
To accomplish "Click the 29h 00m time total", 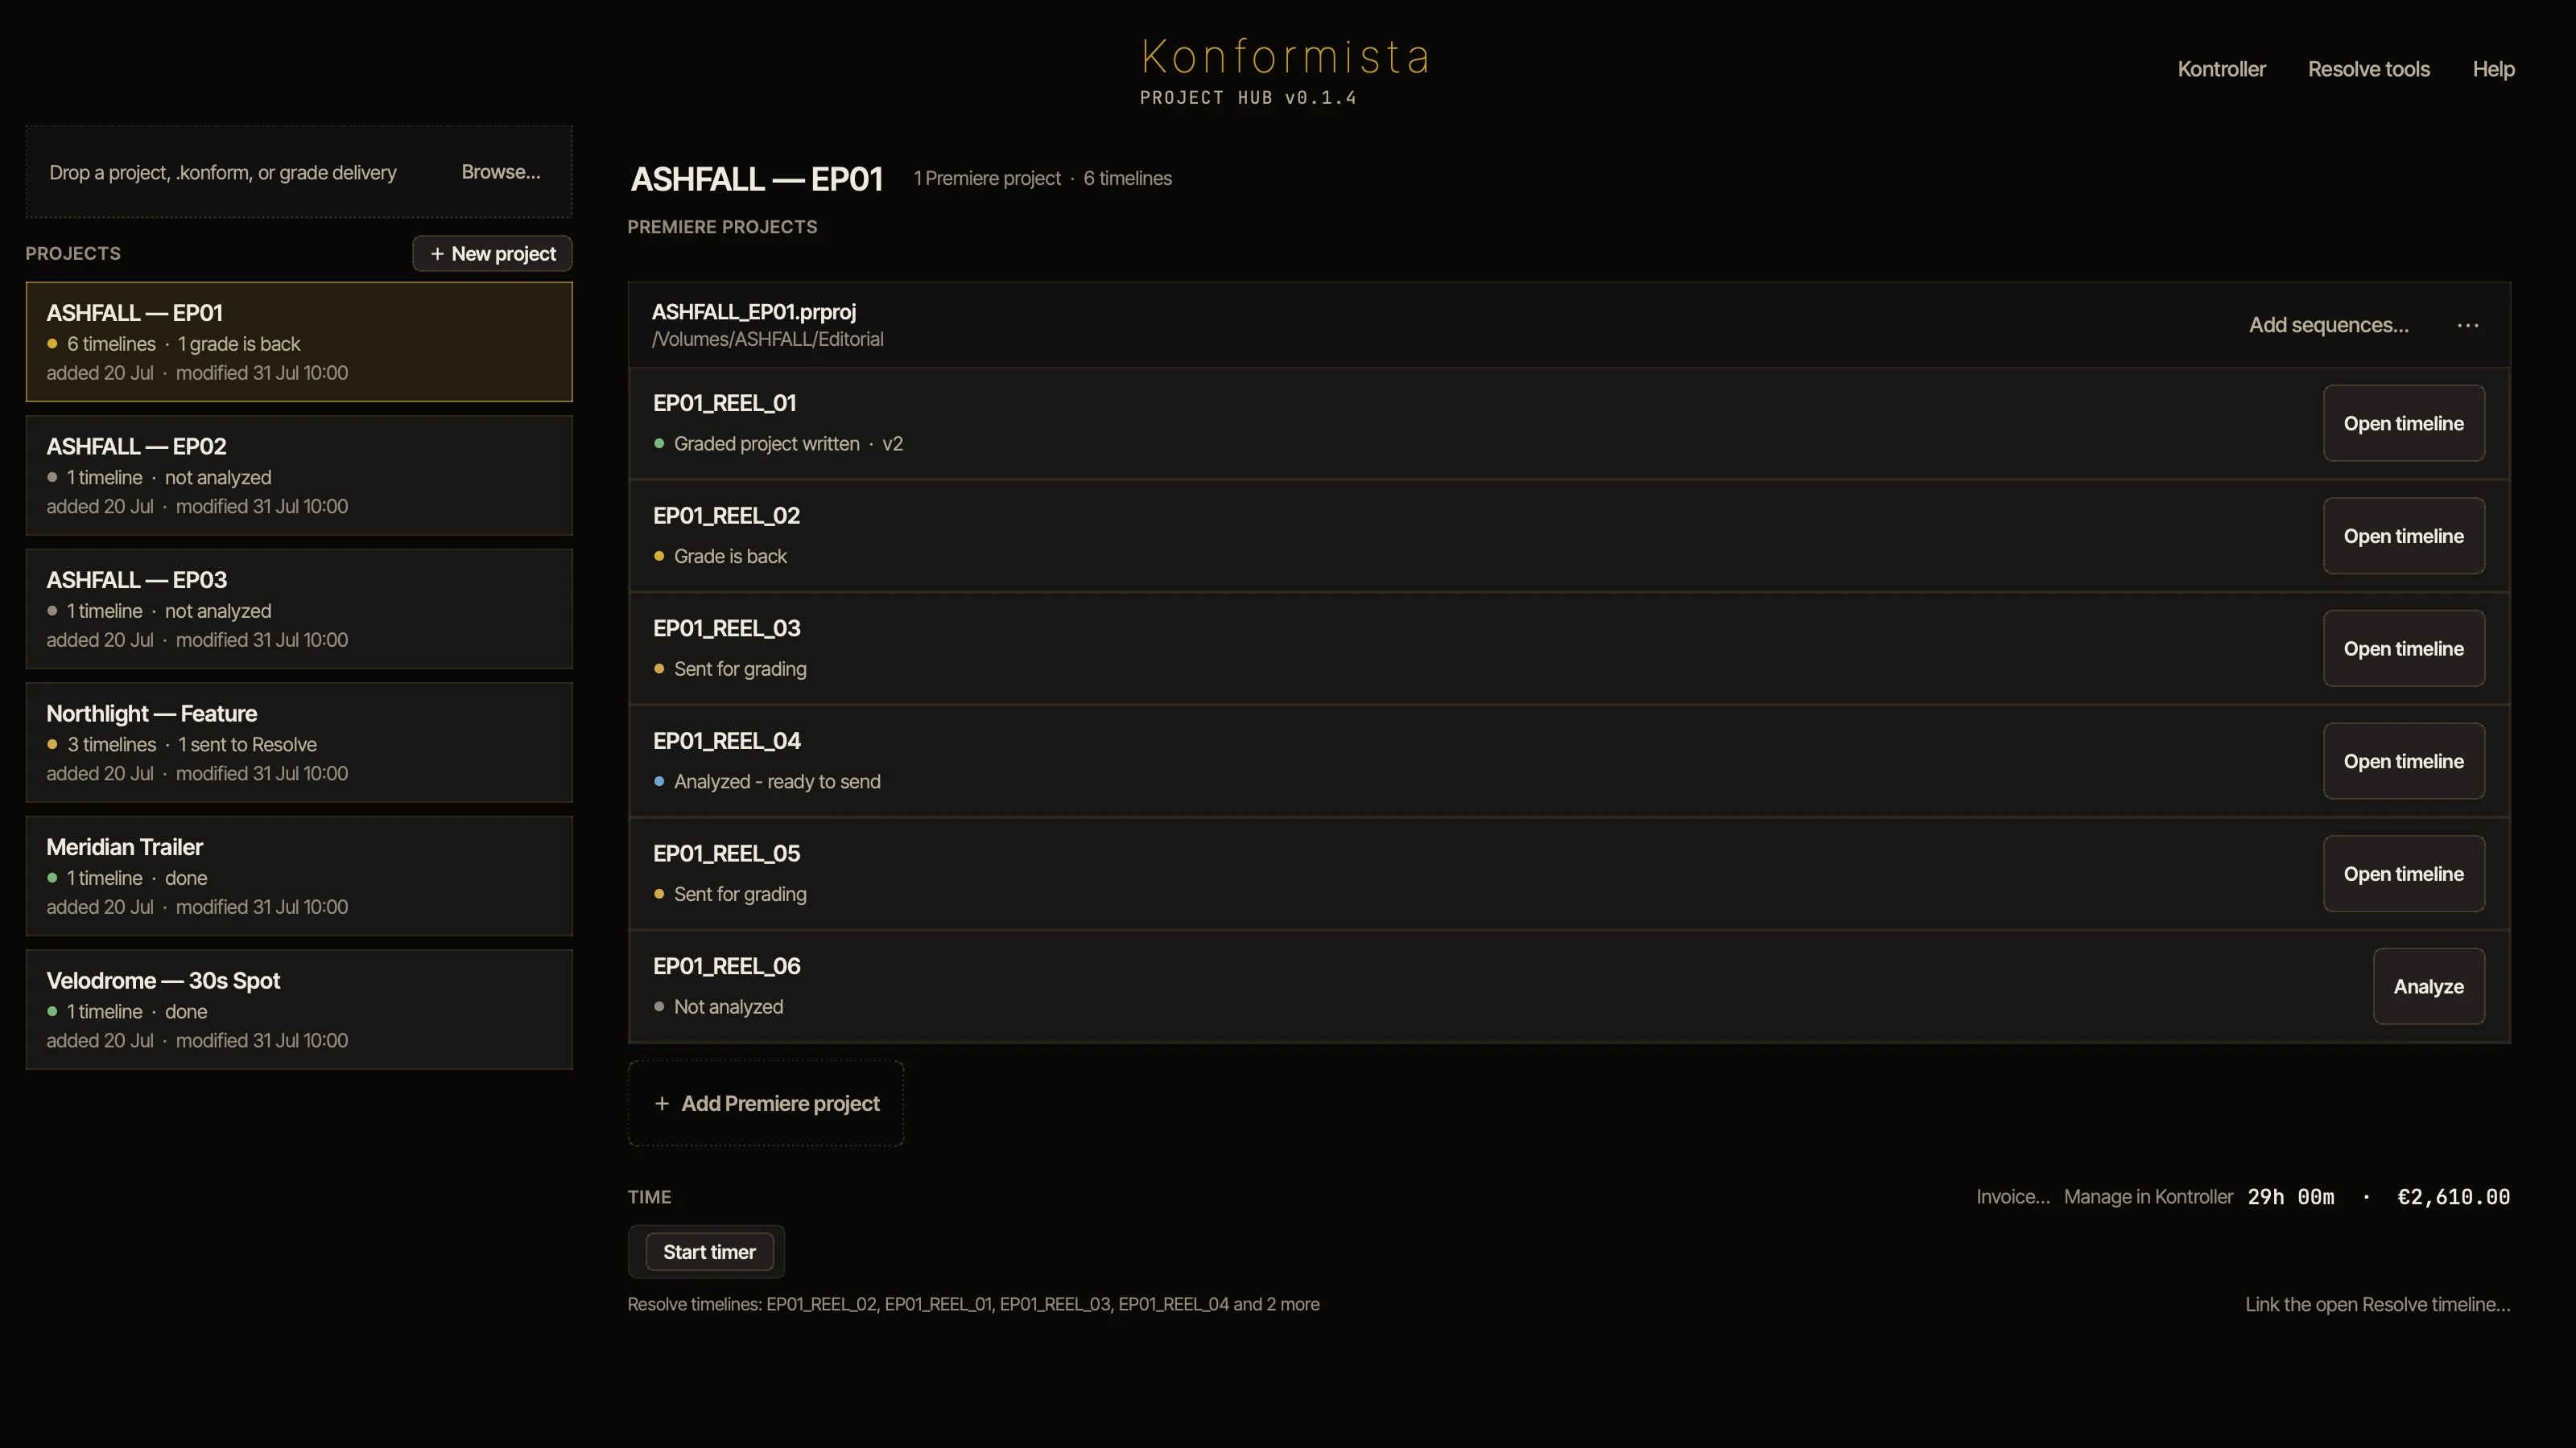I will pos(2290,1197).
